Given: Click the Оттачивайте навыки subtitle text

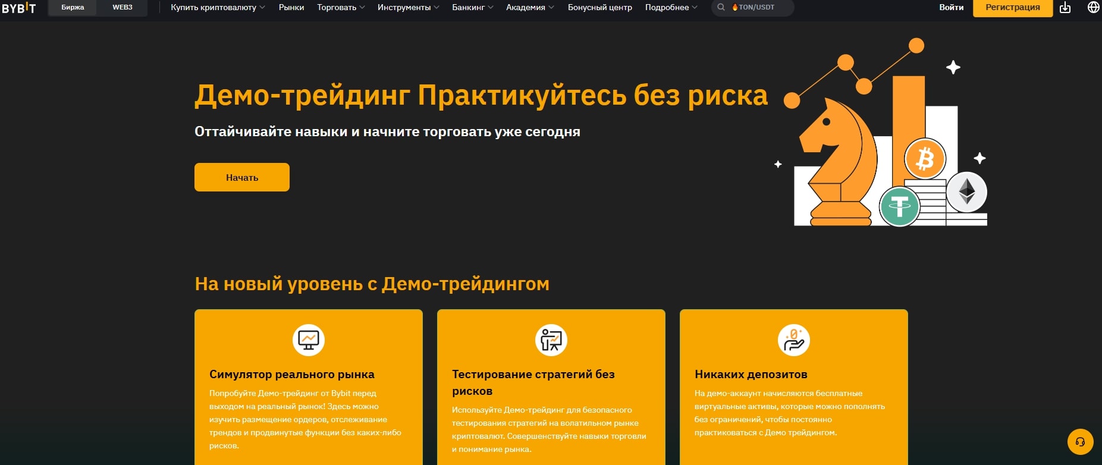Looking at the screenshot, I should point(387,132).
